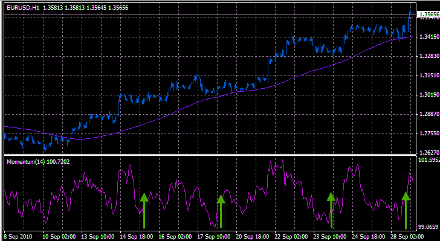440x241 pixels.
Task: Click the 1.26270 price axis label
Action: coord(429,152)
